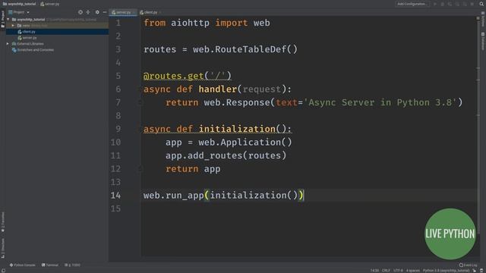Select client.py in project tree
Viewport: 486px width, 273px height.
(x=29, y=32)
